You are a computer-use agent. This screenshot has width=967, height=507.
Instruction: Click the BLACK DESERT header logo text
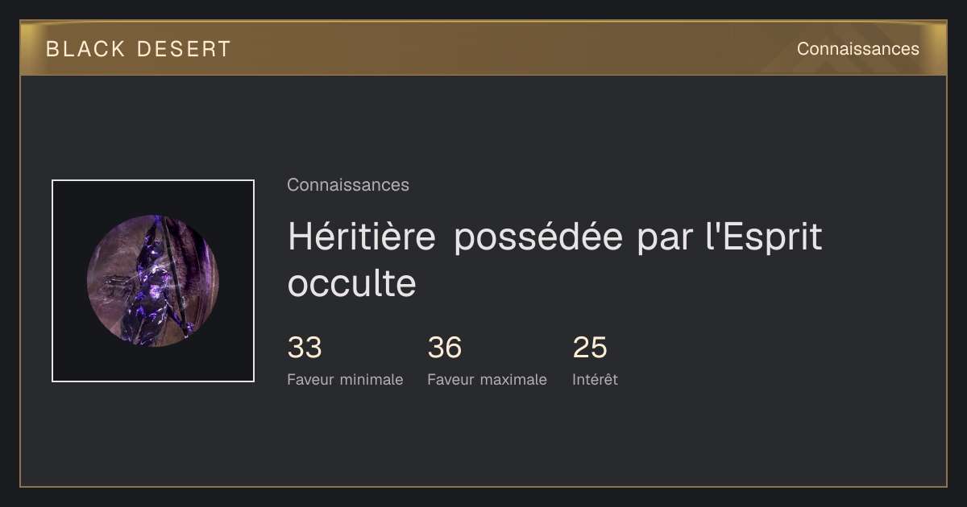pos(139,49)
